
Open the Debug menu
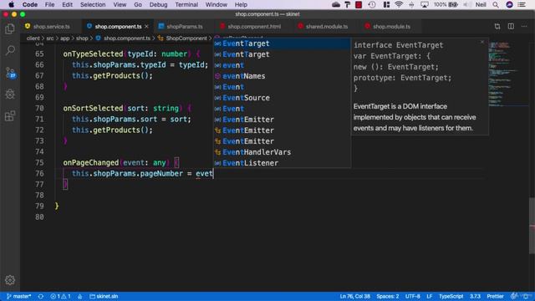tap(158, 5)
